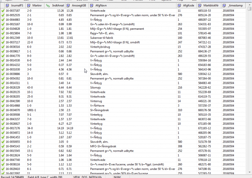Viewport: 252px width, 178px height.
Task: Click the JournalFS column type icon
Action: tap(8, 6)
